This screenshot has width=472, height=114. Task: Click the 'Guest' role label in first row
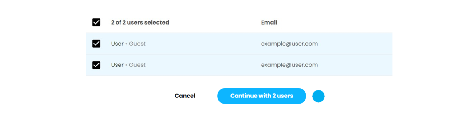tap(137, 44)
